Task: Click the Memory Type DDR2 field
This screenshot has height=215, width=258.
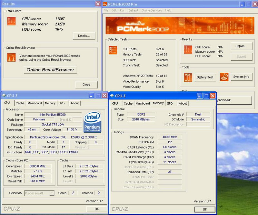Action: click(141, 114)
